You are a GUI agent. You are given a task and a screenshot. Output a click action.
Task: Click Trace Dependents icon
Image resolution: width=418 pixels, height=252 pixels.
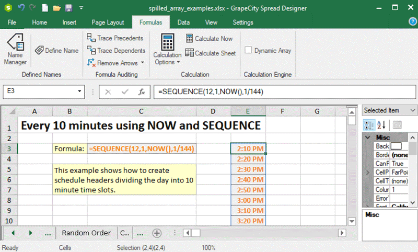point(91,51)
